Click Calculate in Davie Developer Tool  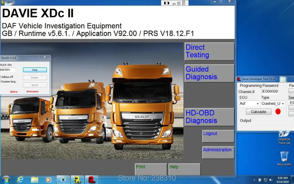[258, 112]
